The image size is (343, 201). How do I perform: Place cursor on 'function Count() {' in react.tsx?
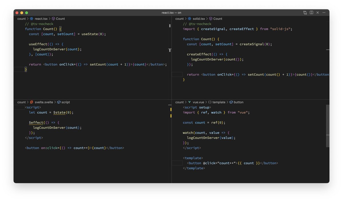pyautogui.click(x=43, y=29)
